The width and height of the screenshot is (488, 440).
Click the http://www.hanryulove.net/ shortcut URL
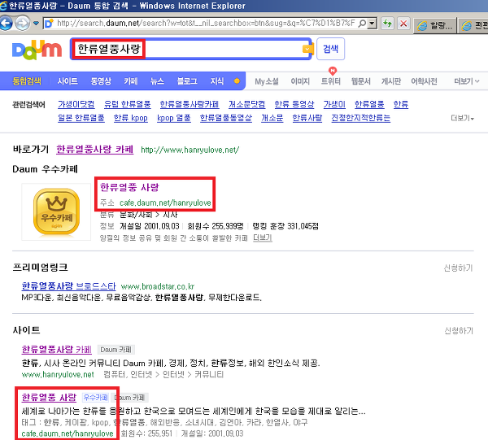(x=190, y=150)
